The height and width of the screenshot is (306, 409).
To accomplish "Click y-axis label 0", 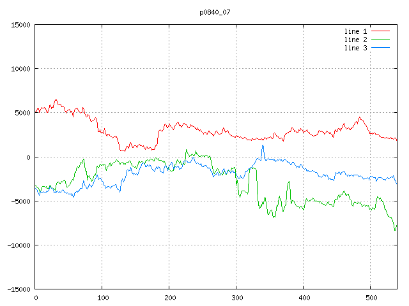I will coord(28,157).
